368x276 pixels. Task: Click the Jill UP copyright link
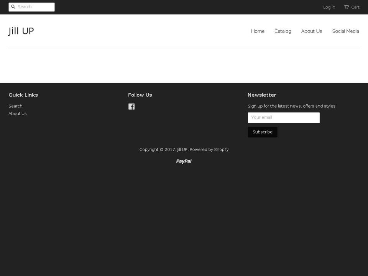pyautogui.click(x=182, y=149)
